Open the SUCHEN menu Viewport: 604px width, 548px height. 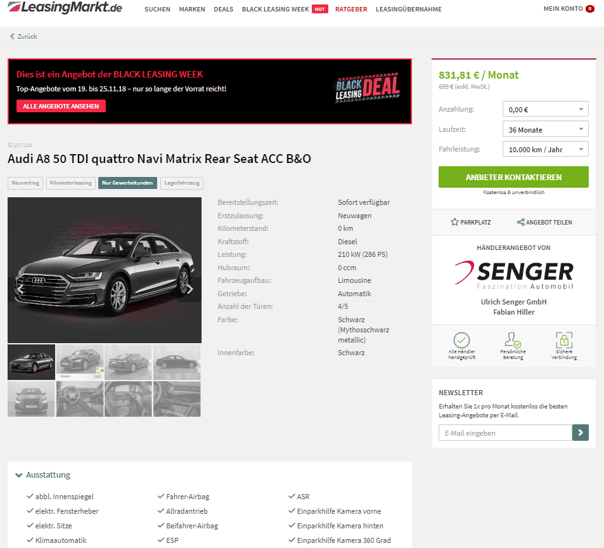[157, 10]
